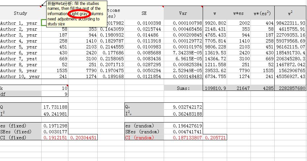
Task: Select the Author 2, year cell
Action: pyautogui.click(x=20, y=29)
